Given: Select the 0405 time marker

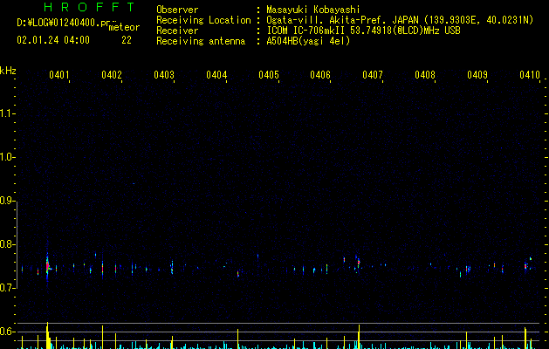Looking at the screenshot, I should pos(269,75).
